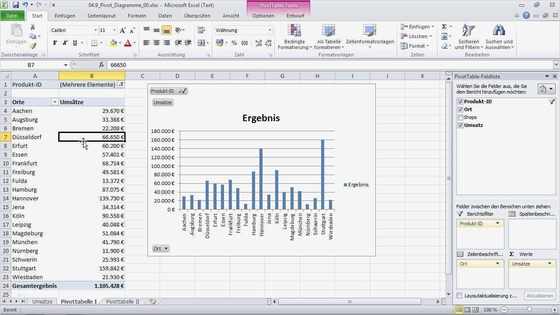Copy the selected cell
560x315 pixels.
(33, 36)
